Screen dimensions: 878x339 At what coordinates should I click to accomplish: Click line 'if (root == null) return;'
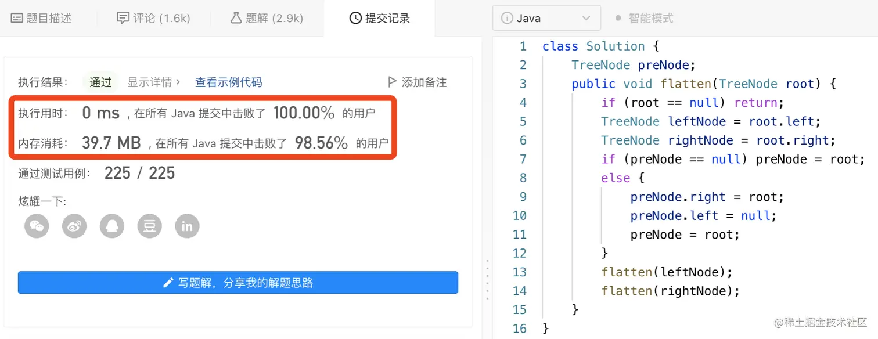[693, 102]
